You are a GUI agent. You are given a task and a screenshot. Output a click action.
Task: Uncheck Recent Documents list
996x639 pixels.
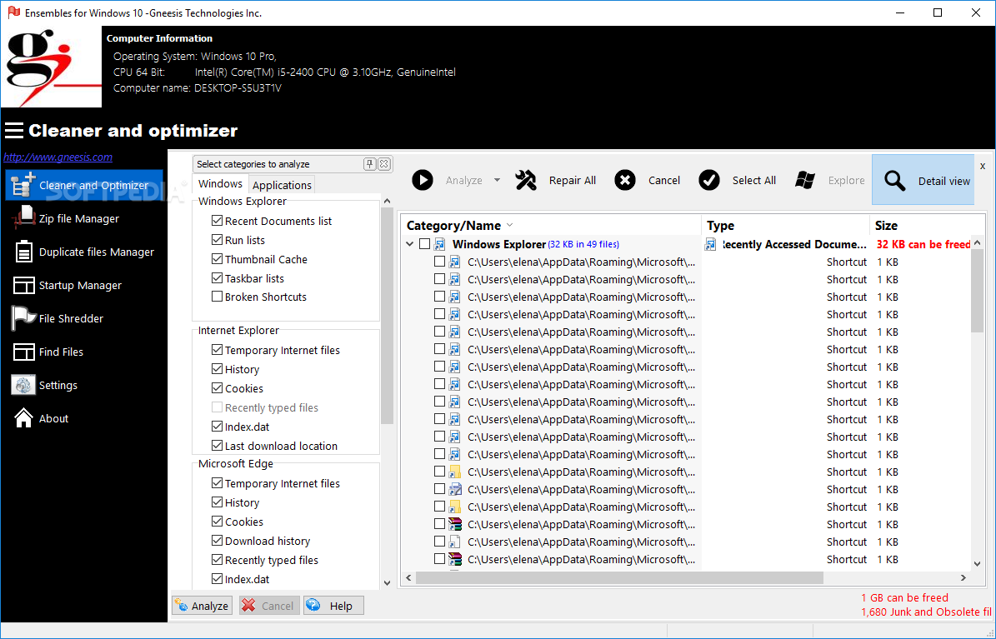[x=218, y=221]
